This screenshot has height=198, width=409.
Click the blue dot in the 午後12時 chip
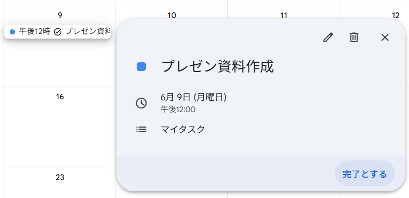click(x=12, y=32)
